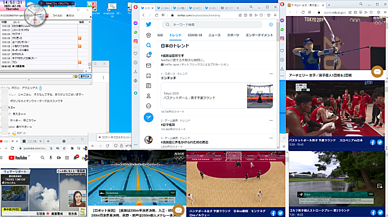Open Twitter bookmarks icon
388x217 pixels.
(x=149, y=76)
